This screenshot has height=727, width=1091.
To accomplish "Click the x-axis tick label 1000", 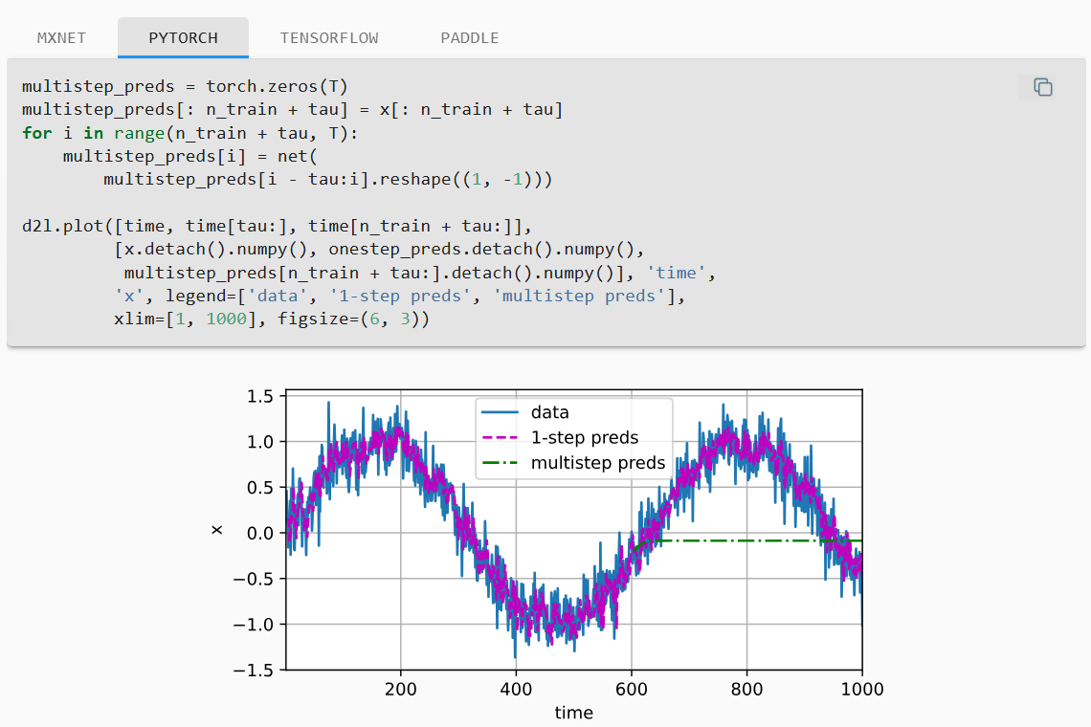I will (x=862, y=690).
